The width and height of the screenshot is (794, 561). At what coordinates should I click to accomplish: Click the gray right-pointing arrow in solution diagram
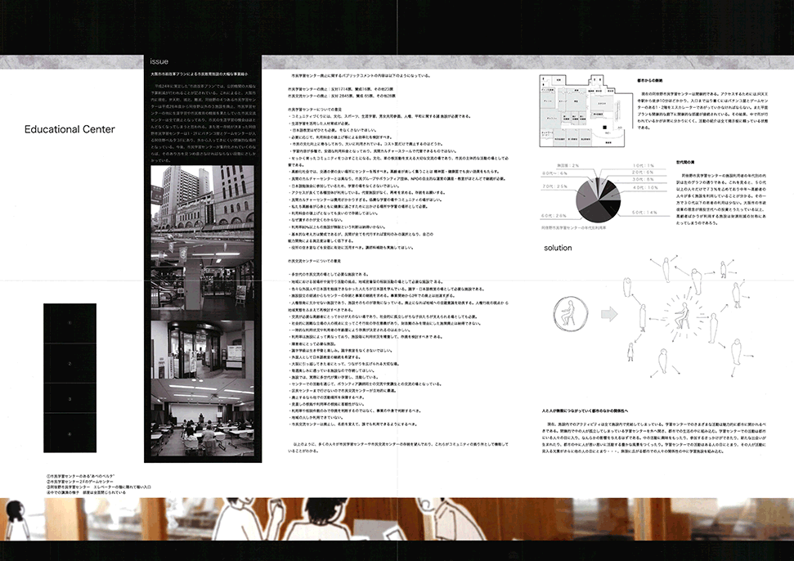(609, 312)
